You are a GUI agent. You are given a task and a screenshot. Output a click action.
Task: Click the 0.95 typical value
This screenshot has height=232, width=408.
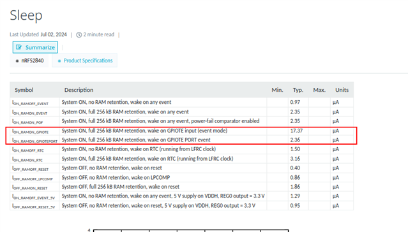point(295,205)
